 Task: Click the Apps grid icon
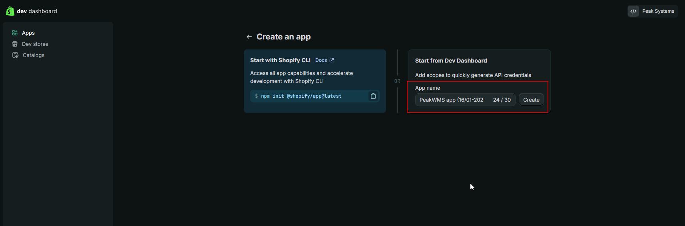15,33
